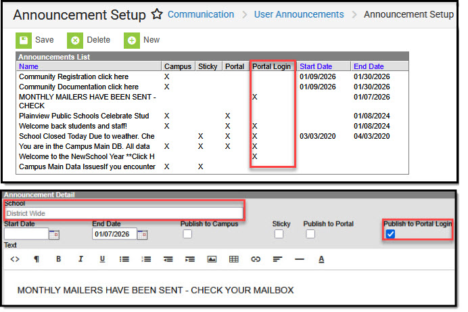Sort announcements by Start Date column

click(x=316, y=66)
